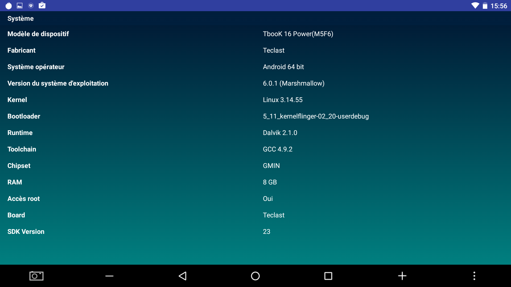Tap the 15:56 clock in status bar

(499, 6)
